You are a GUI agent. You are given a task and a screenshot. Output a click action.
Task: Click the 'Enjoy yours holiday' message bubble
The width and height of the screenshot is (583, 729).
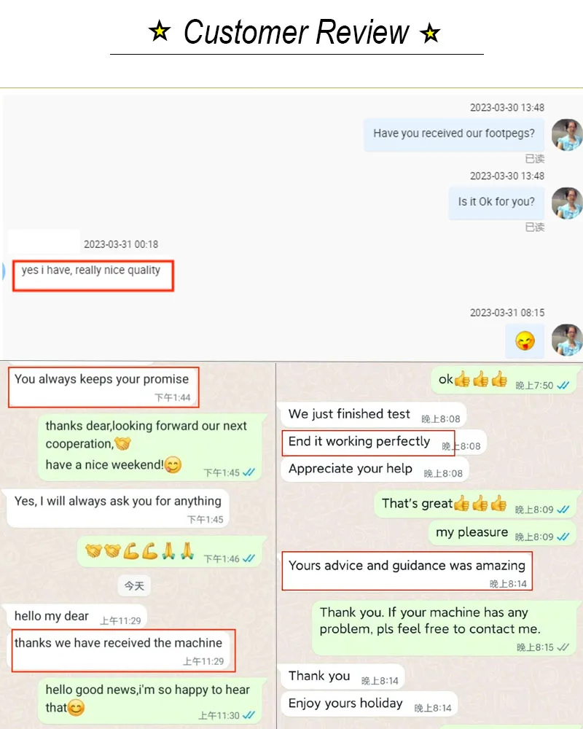coord(369,704)
